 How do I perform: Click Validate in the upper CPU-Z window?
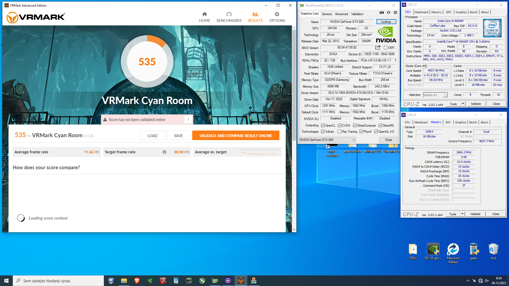click(476, 104)
